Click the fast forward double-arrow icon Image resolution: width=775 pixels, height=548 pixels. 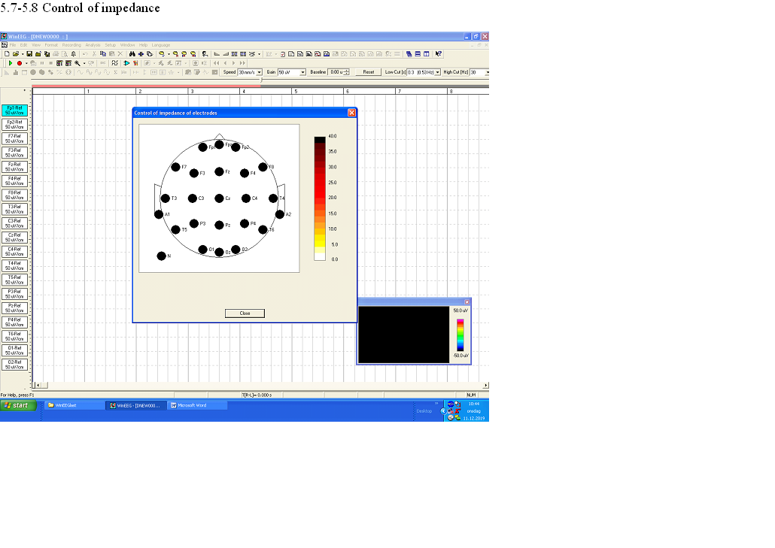(242, 63)
